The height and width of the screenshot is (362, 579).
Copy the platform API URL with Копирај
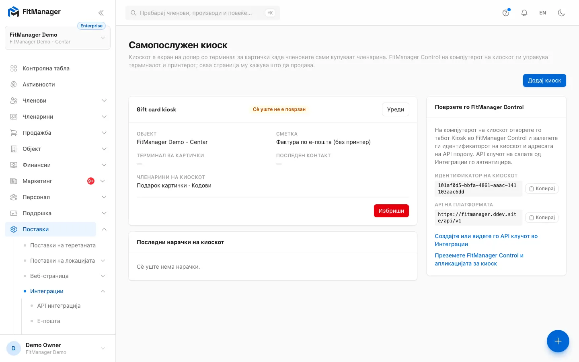click(542, 218)
